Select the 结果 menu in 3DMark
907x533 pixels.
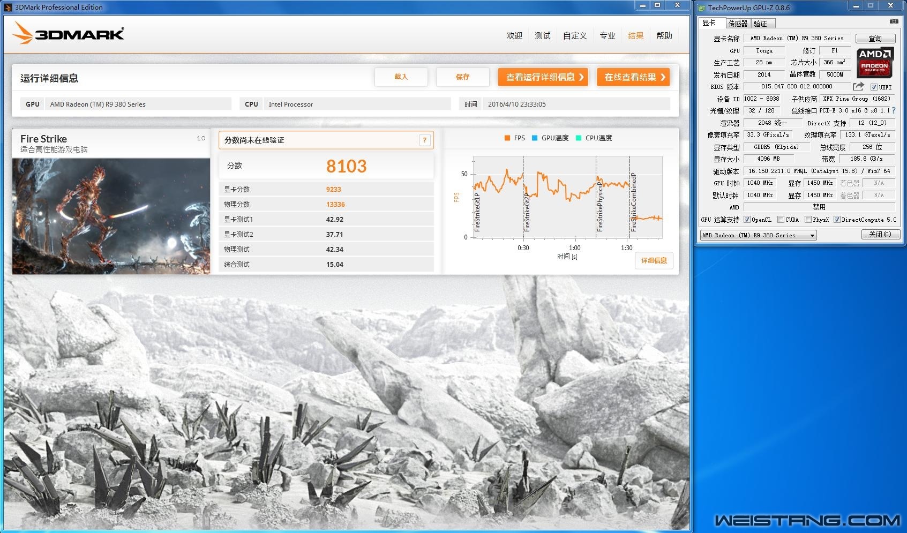[636, 35]
